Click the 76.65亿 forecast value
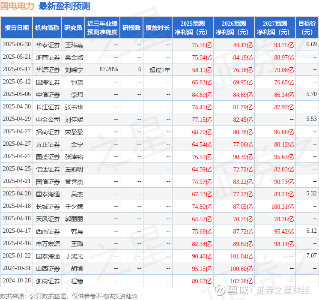Screen dimensions: 319x300 click(284, 82)
